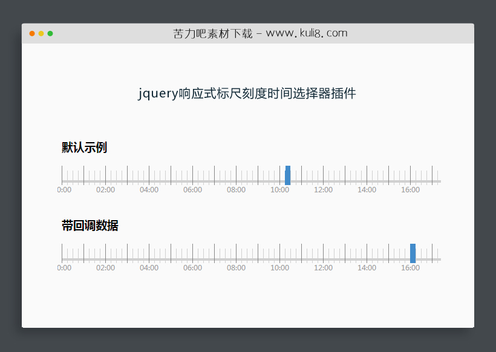Viewport: 496px width, 352px height.
Task: Click 0:00 on the callback data ruler
Action: click(x=64, y=267)
